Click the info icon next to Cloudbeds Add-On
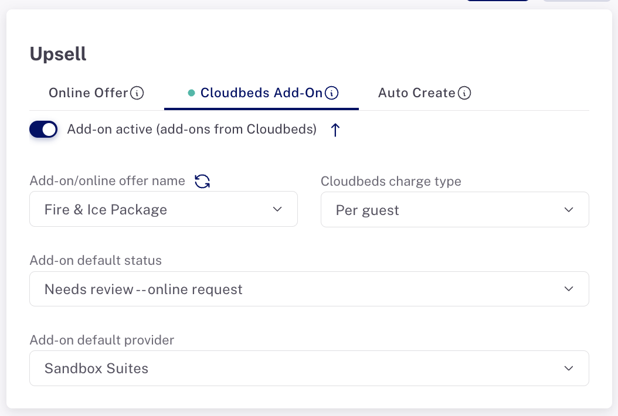 coord(331,93)
